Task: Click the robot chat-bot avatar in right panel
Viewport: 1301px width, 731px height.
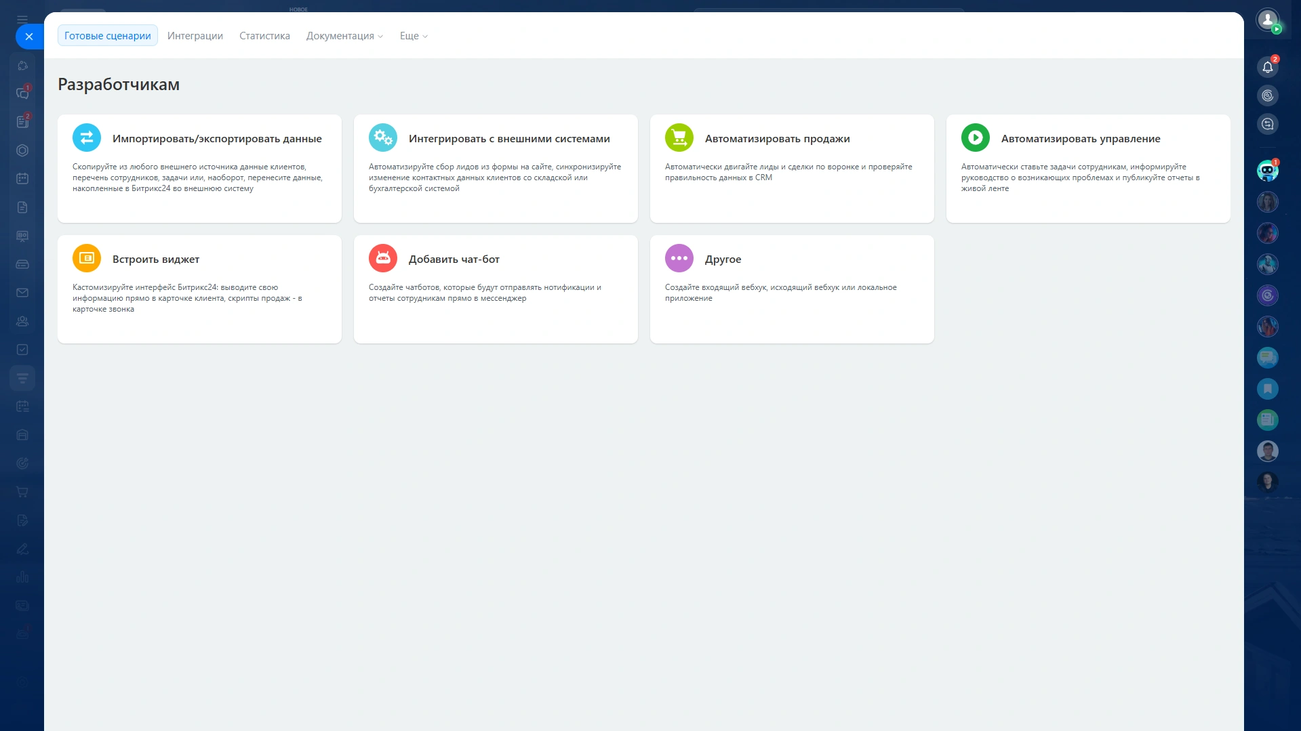Action: [x=1267, y=171]
